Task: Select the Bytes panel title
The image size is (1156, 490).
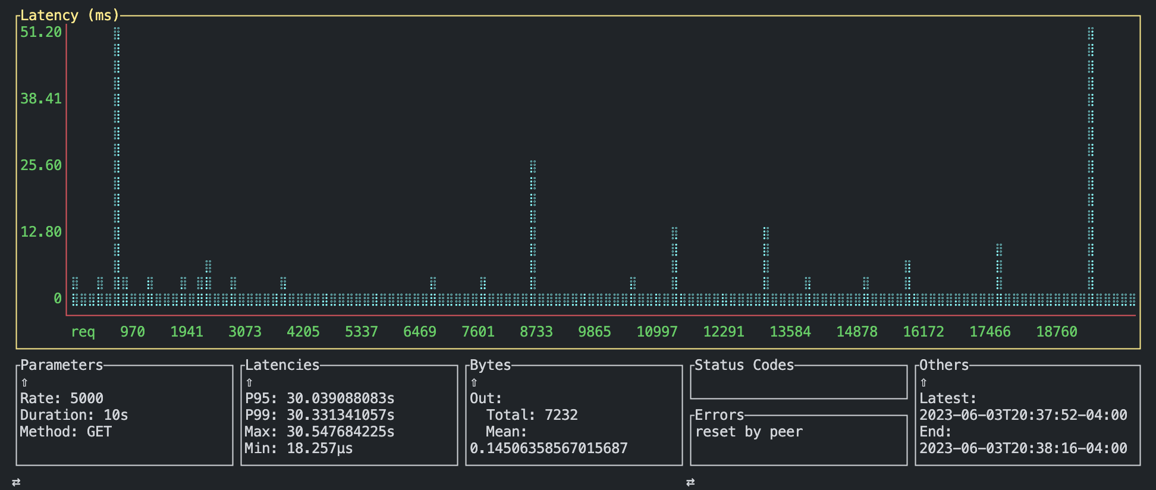Action: click(491, 365)
